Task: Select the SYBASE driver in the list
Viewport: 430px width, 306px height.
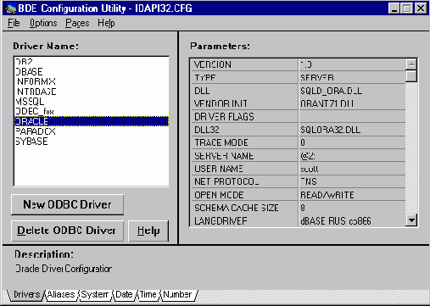Action: click(x=92, y=142)
